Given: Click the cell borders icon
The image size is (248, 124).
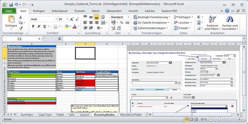Looking at the screenshot, I should [55, 26].
